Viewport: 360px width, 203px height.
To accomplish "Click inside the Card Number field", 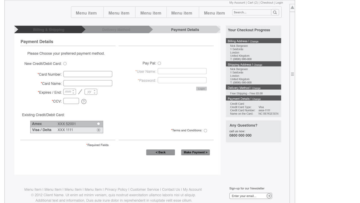I will pos(88,74).
